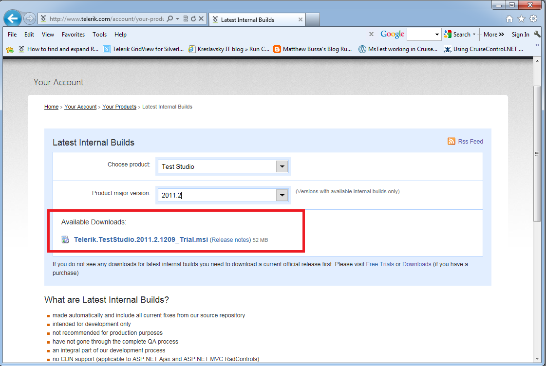The width and height of the screenshot is (546, 366).
Task: Open the Your Account breadcrumb link
Action: pos(80,107)
